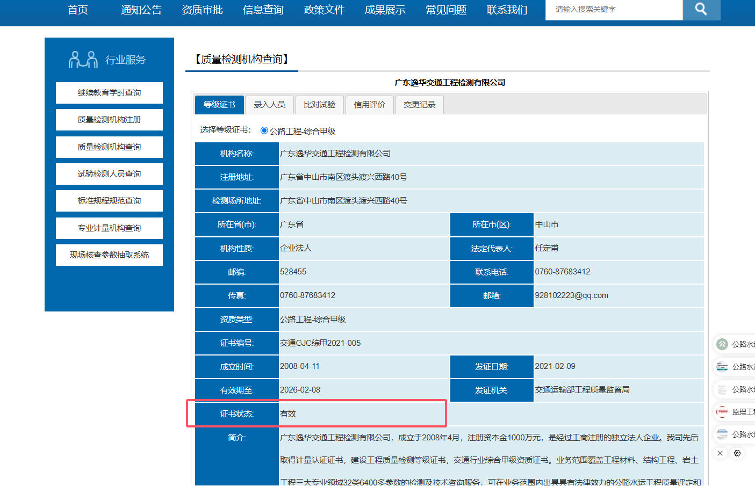Viewport: 755px width, 486px height.
Task: Click the magnifier search button
Action: click(701, 9)
